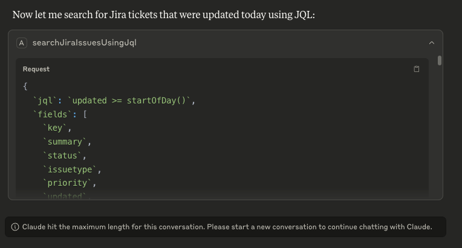Click the vertical scrollbar thumb in Request panel
The height and width of the screenshot is (248, 462).
coord(440,60)
